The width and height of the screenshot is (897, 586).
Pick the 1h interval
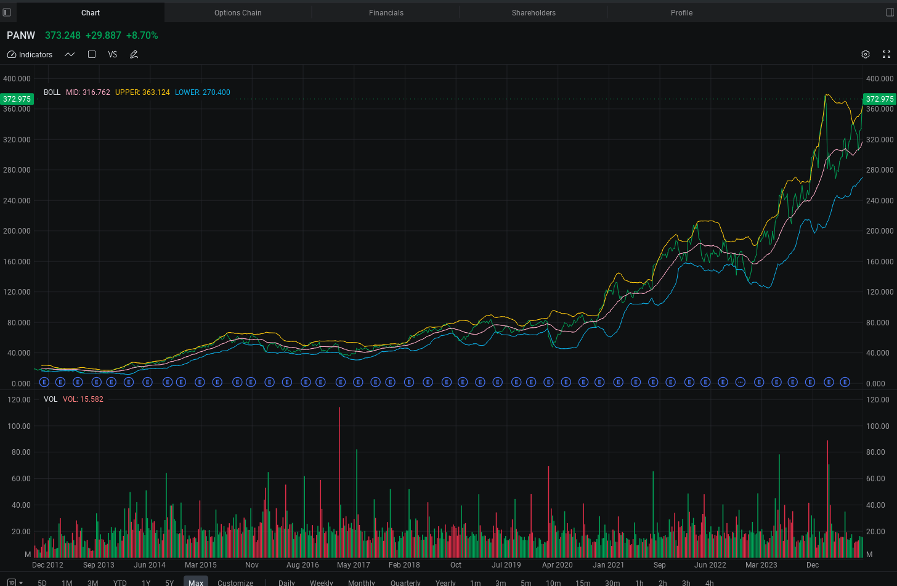639,582
